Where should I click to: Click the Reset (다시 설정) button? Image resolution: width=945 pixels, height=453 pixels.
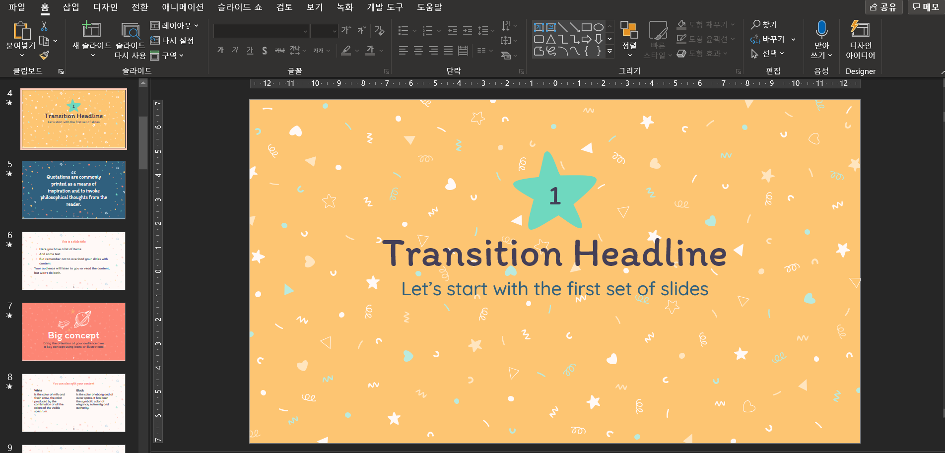172,40
